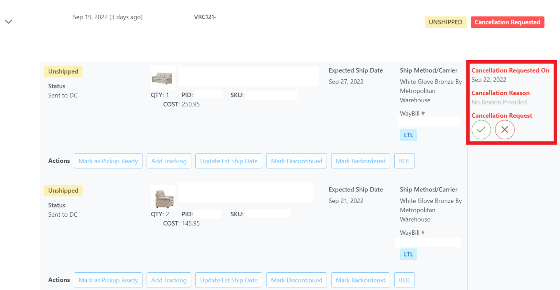The height and width of the screenshot is (290, 560).
Task: Click the UNSHIPPED order status badge
Action: pyautogui.click(x=445, y=22)
